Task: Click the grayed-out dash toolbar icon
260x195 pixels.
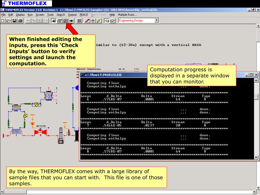Action: [x=28, y=21]
